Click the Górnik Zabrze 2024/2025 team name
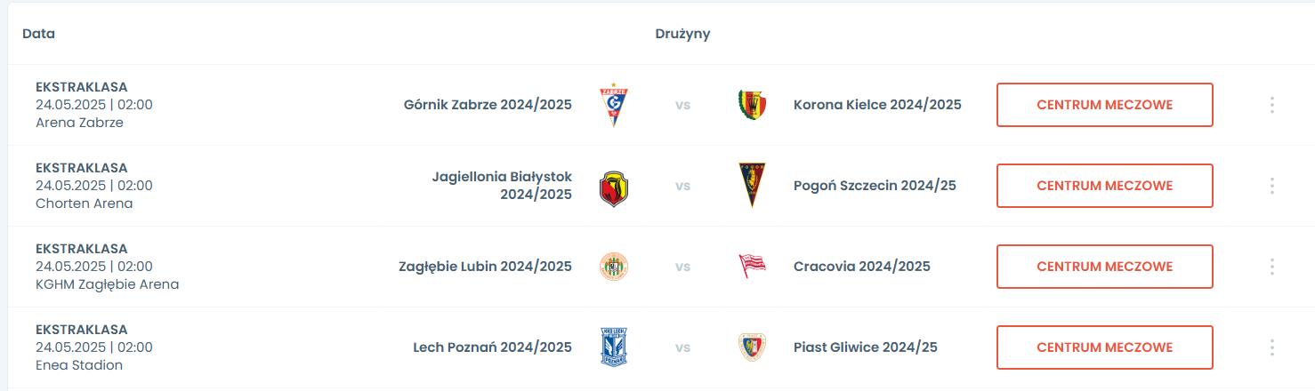Screen dimensions: 1315x391 tap(488, 105)
